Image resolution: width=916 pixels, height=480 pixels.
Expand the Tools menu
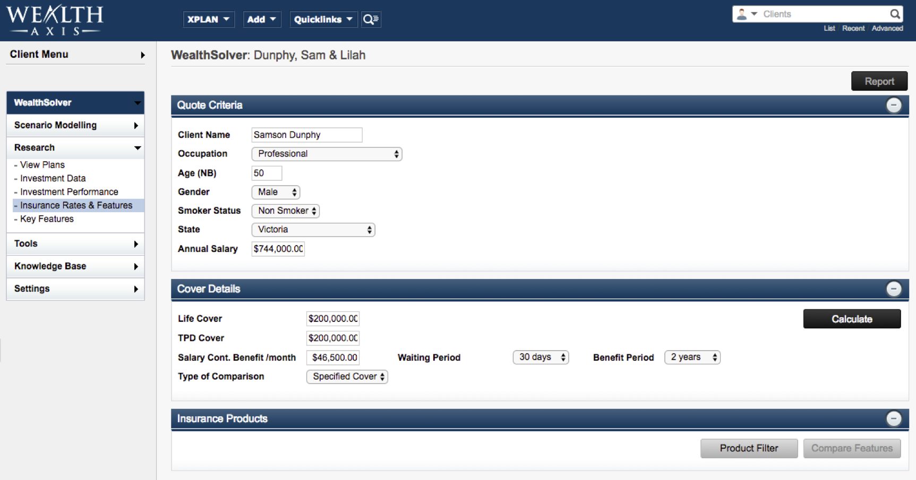click(x=75, y=243)
